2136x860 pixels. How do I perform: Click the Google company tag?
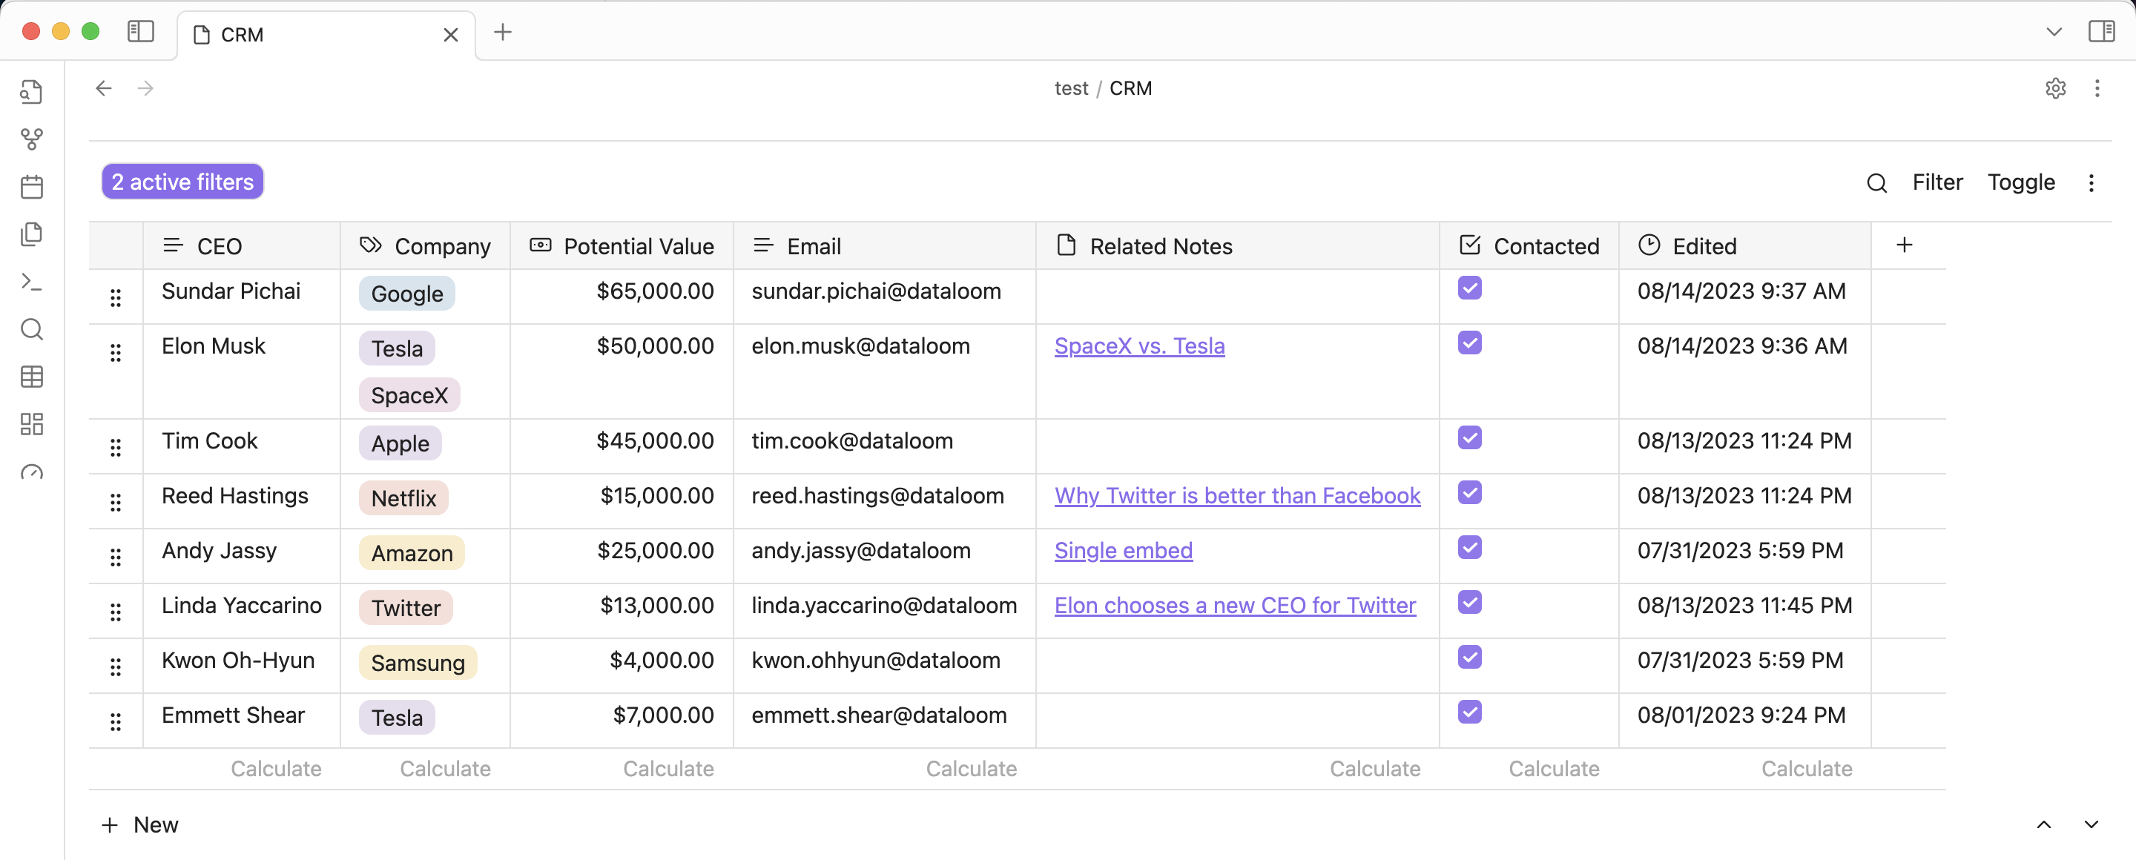pyautogui.click(x=406, y=294)
